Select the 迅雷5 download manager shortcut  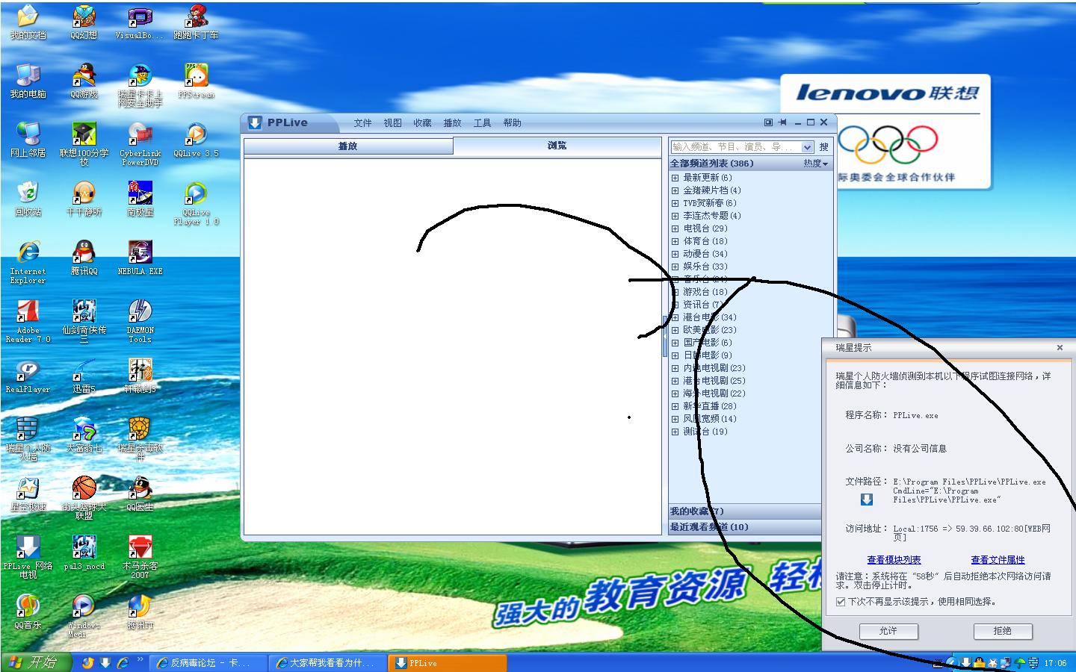pyautogui.click(x=84, y=376)
